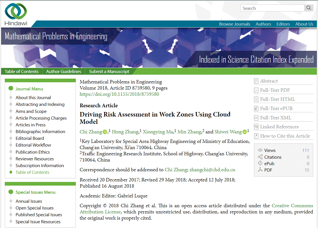Open the Full-Text PDF text link

pos(275,90)
